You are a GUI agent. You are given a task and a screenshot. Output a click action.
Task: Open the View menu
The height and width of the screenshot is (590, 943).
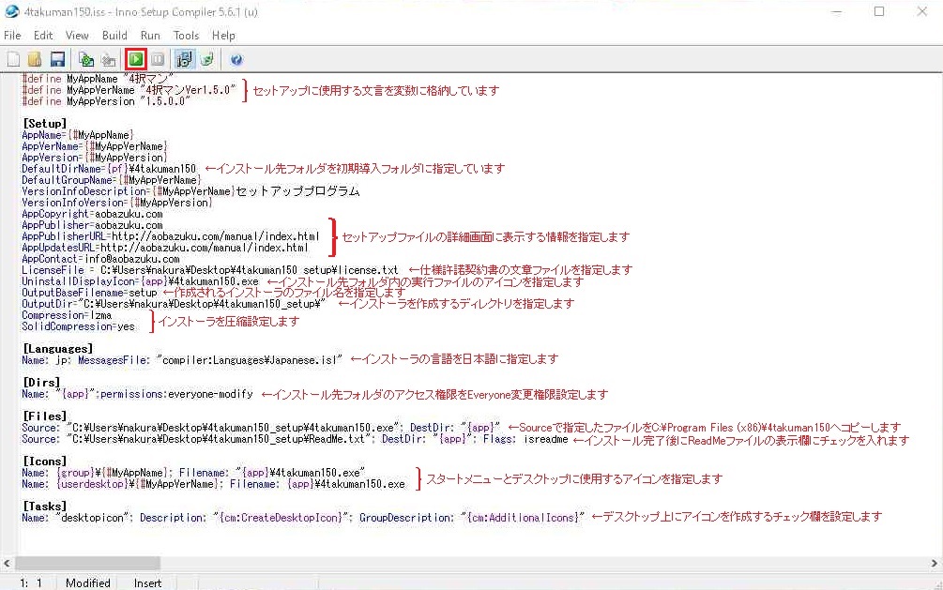click(77, 36)
